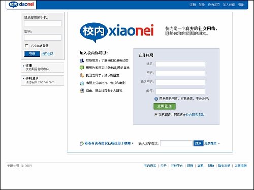Open more search options link
The image size is (254, 190).
[x=212, y=143]
